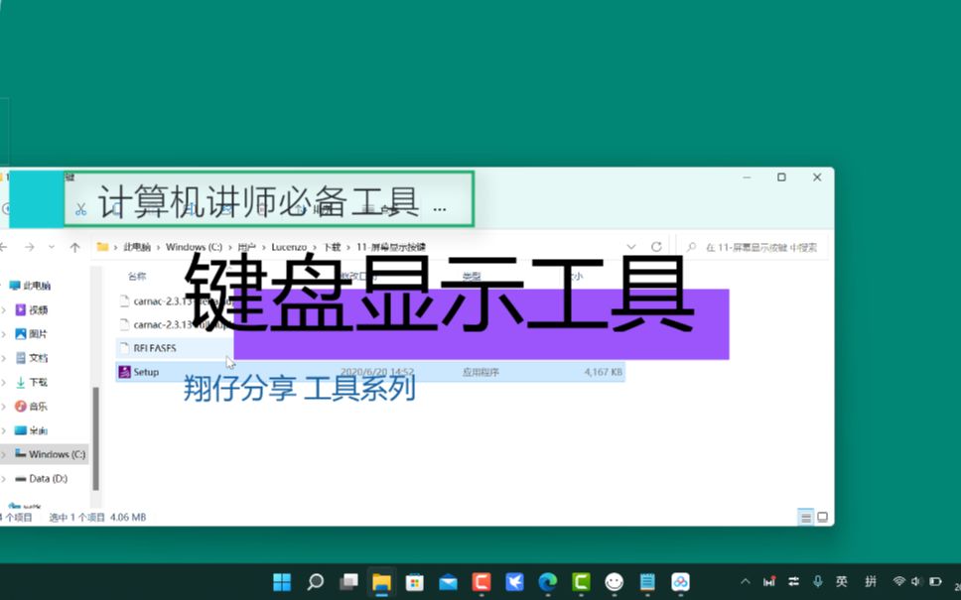Viewport: 961px width, 600px height.
Task: Open the address bar history dropdown arrow
Action: 632,247
